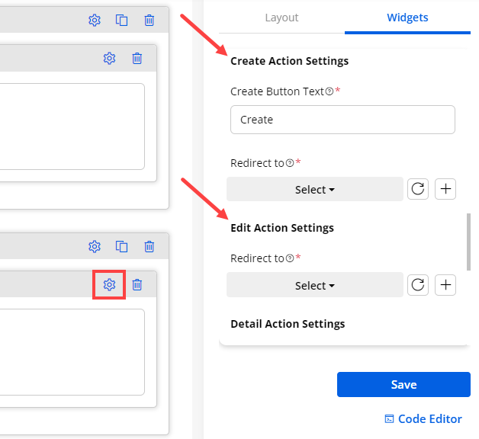
Task: Click trash icon beside the red-highlighted gear
Action: point(137,284)
